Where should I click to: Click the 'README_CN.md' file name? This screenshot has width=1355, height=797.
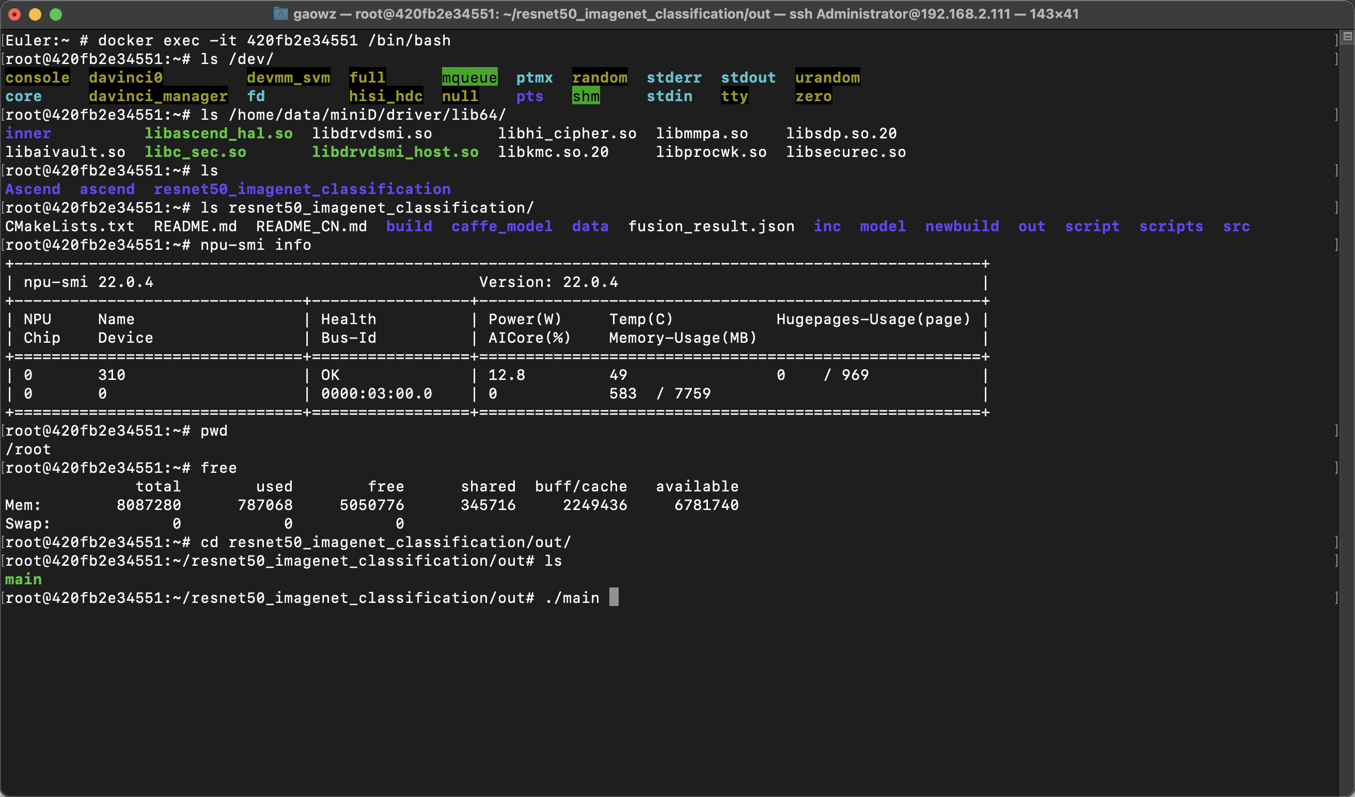tap(311, 226)
